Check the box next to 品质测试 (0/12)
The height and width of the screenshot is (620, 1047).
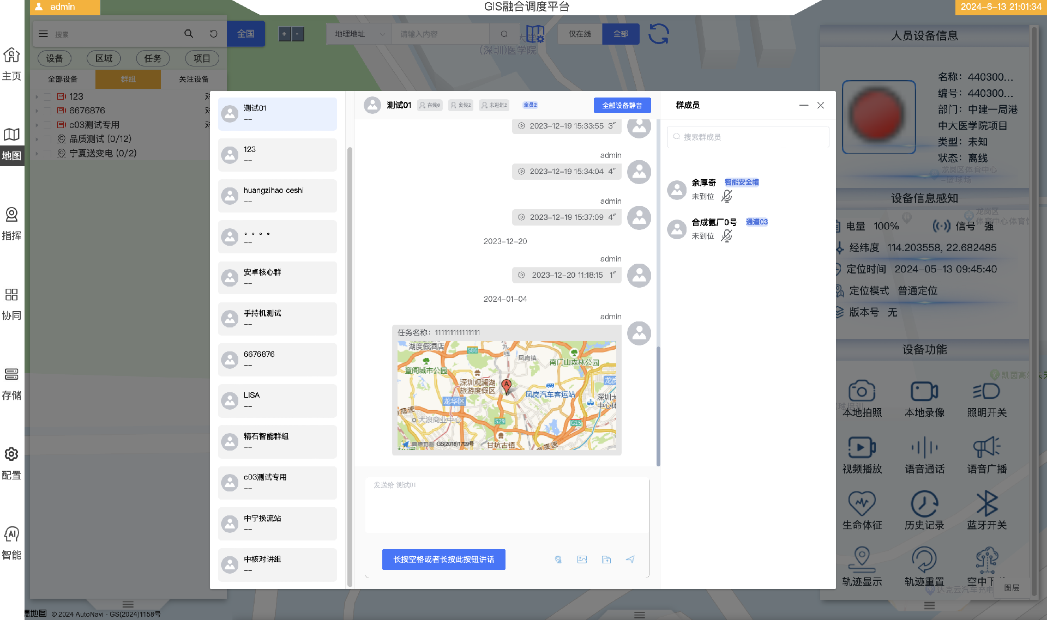47,139
